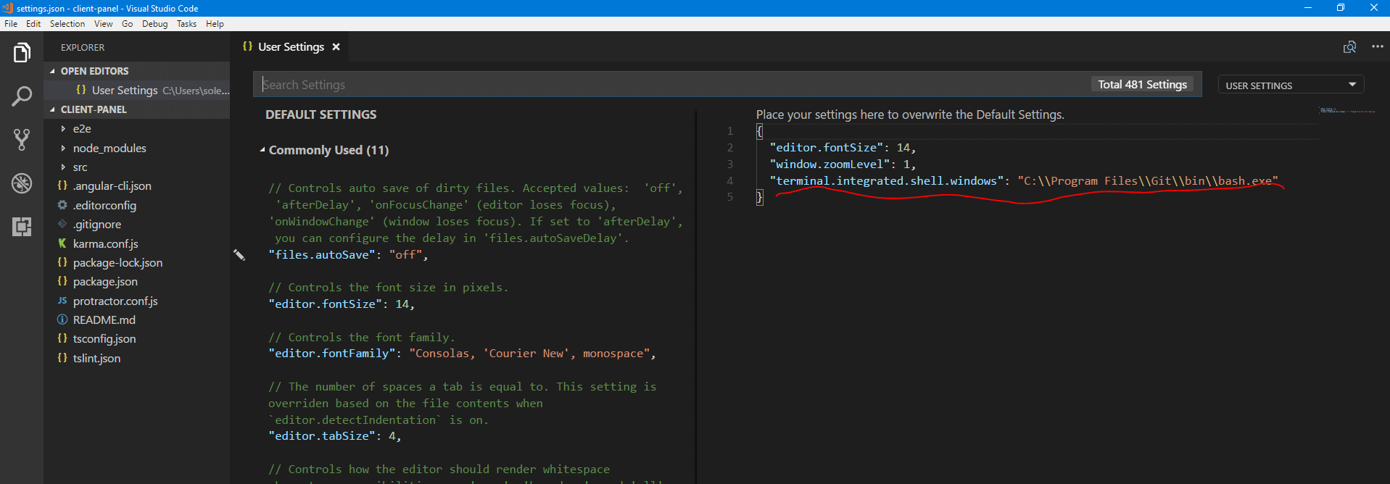Click "editor.fontSize" line in user settings
Image resolution: width=1390 pixels, height=484 pixels.
point(843,148)
